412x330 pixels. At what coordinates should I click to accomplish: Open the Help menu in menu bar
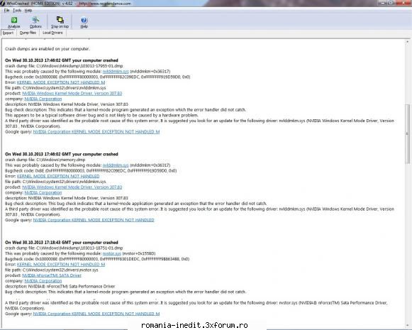(x=28, y=10)
